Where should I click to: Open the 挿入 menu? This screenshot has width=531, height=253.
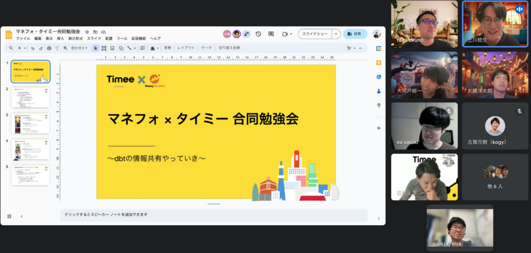[x=61, y=38]
